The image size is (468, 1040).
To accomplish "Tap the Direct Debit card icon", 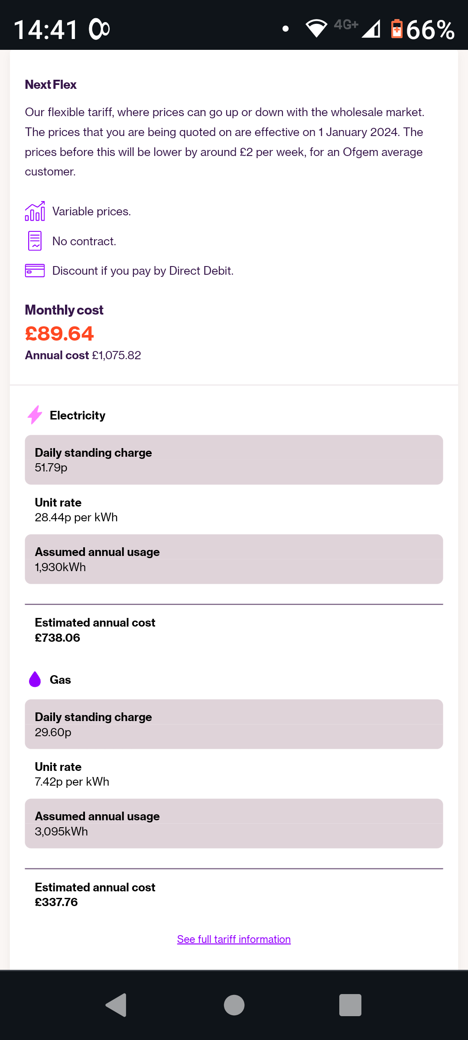I will coord(35,270).
